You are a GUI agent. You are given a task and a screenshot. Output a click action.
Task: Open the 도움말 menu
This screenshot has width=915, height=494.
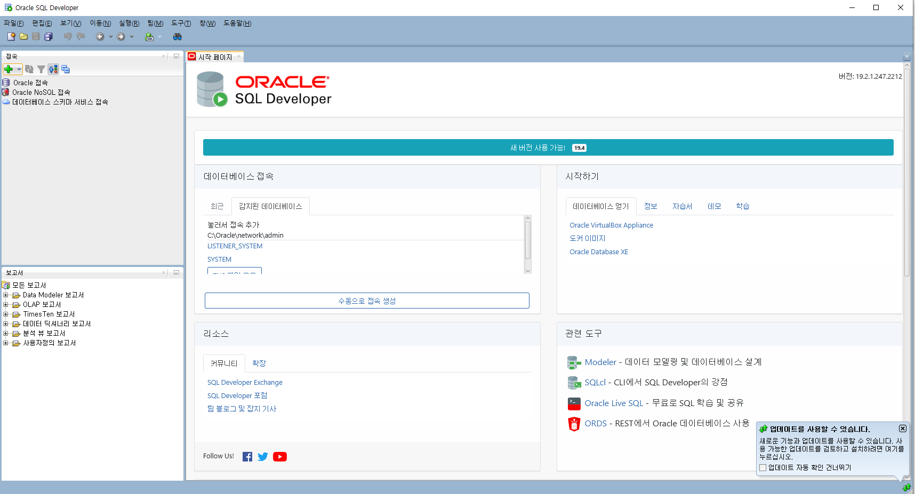pyautogui.click(x=237, y=23)
